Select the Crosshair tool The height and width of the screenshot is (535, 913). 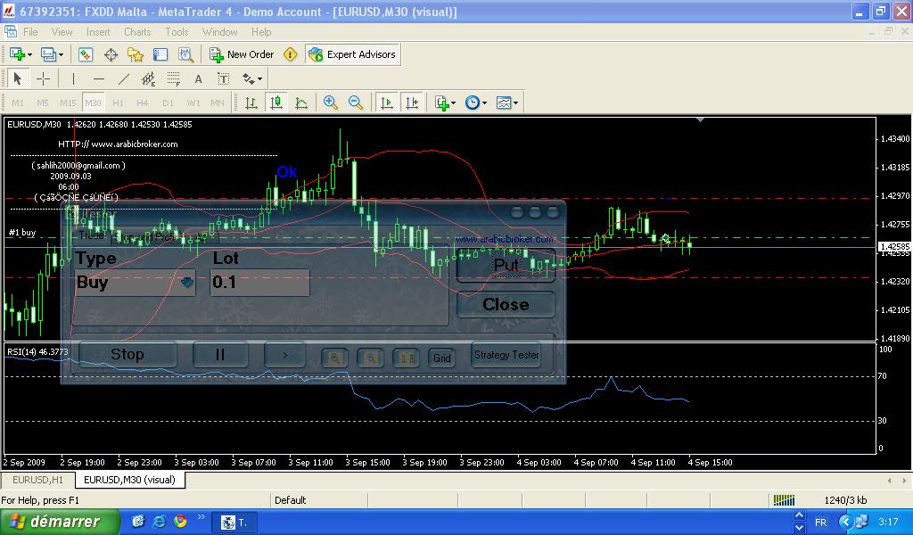43,78
